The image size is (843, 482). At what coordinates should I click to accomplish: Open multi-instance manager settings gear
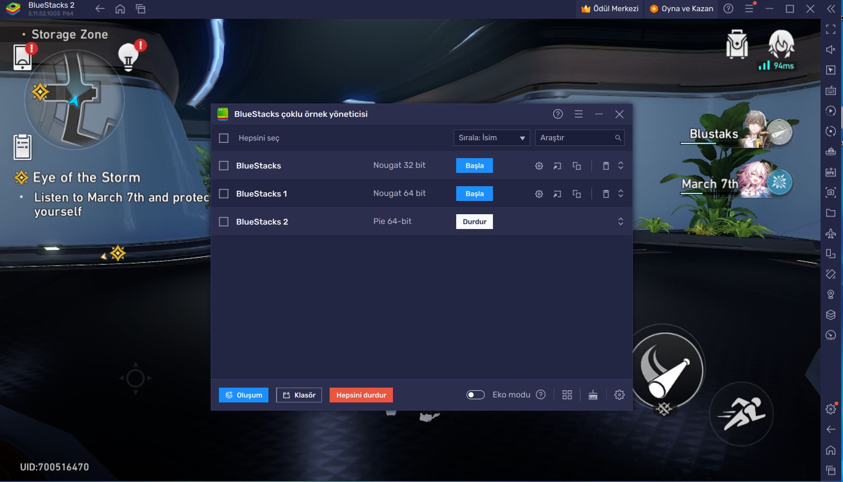click(x=619, y=395)
